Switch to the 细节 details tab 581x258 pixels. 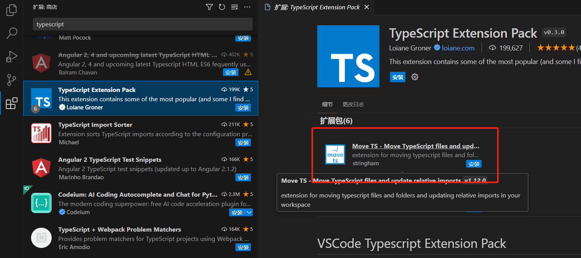tap(327, 104)
